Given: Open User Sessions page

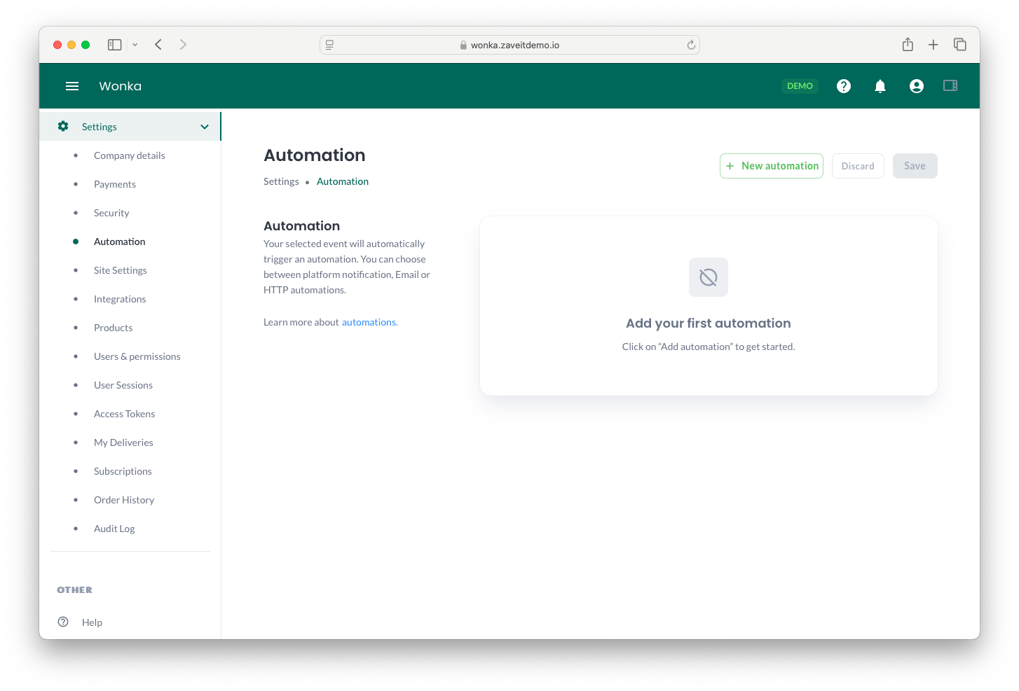Looking at the screenshot, I should pos(123,385).
